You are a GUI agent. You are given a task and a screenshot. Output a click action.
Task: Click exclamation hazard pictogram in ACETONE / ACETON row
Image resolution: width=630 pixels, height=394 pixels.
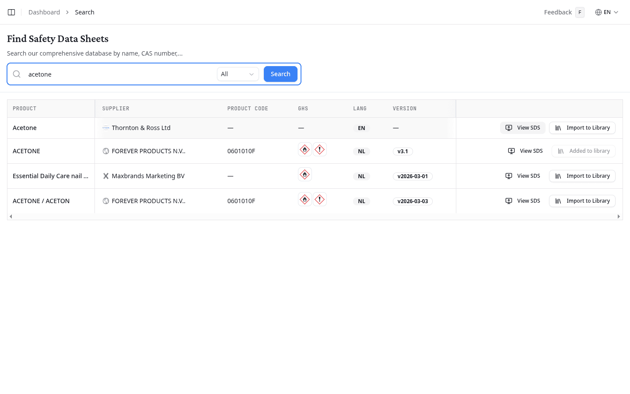point(320,200)
